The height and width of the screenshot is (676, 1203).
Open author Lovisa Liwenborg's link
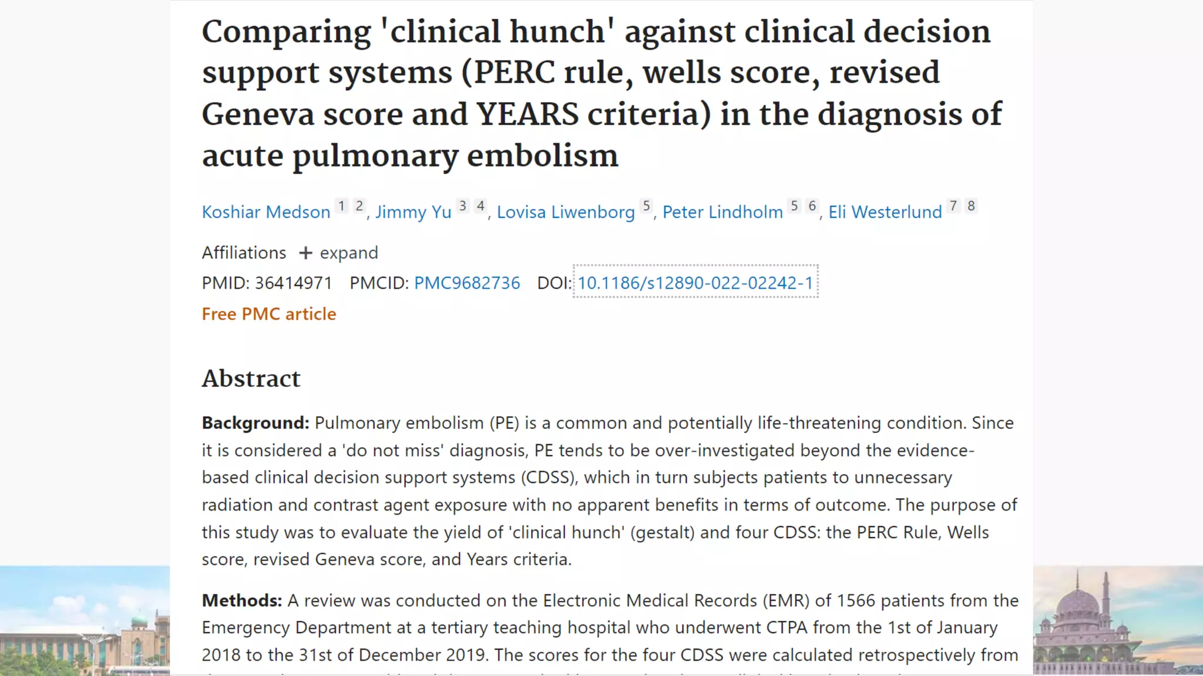566,212
